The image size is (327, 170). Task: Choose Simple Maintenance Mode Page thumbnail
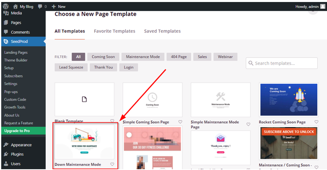tap(220, 100)
